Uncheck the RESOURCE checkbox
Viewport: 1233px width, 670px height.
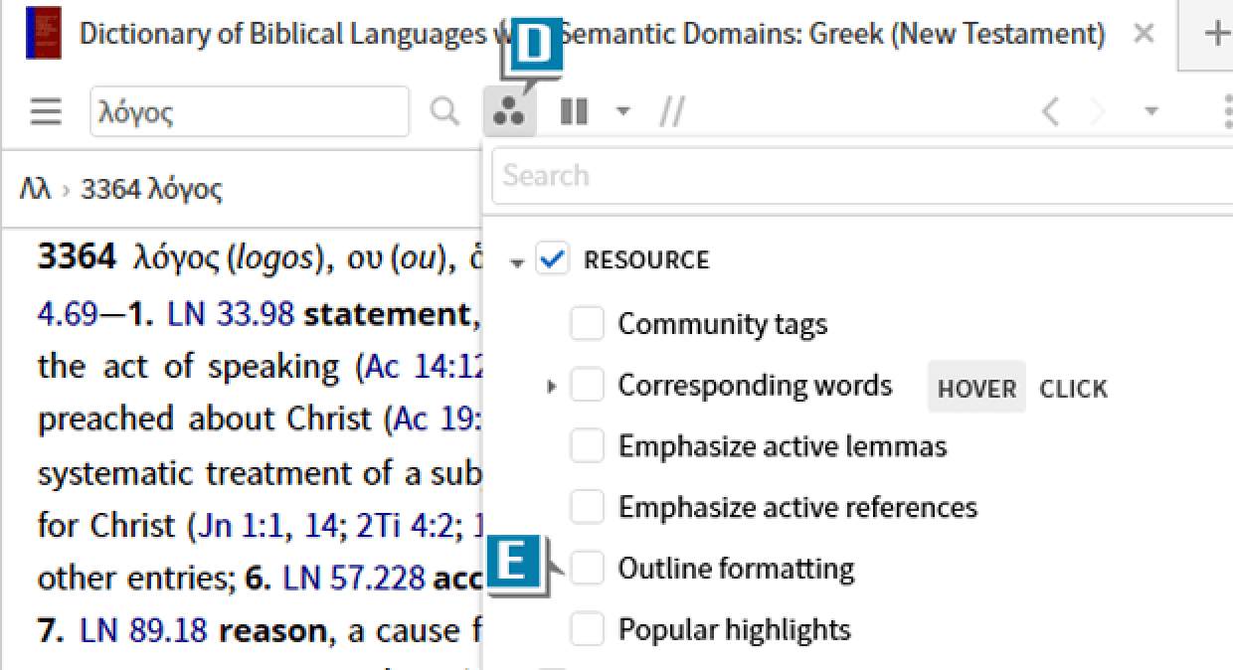tap(552, 260)
